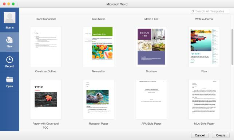Click the vertical scrollbar of template gallery
234x140 pixels.
[232, 47]
